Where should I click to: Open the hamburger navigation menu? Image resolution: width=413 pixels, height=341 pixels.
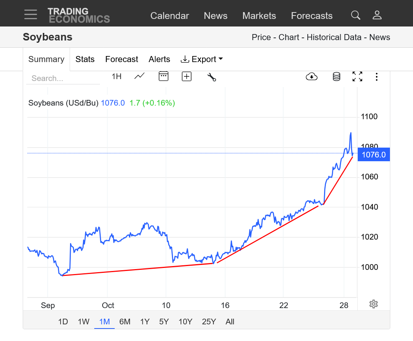(31, 14)
